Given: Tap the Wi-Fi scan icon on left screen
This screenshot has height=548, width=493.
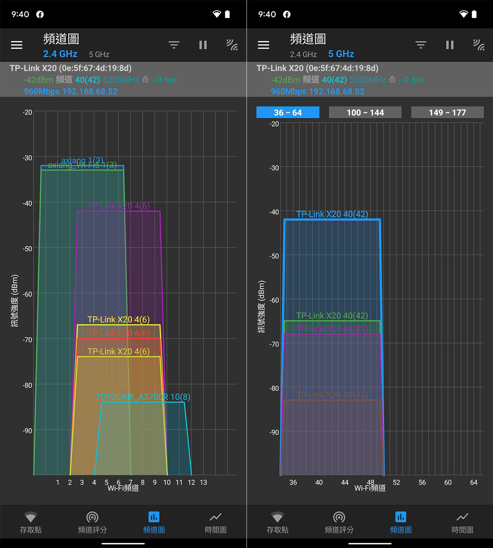Looking at the screenshot, I should [x=232, y=45].
